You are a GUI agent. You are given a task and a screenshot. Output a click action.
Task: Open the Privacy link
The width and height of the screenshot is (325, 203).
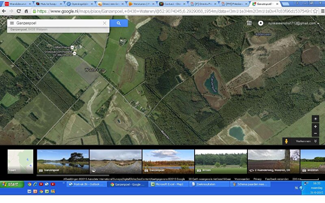(258, 179)
